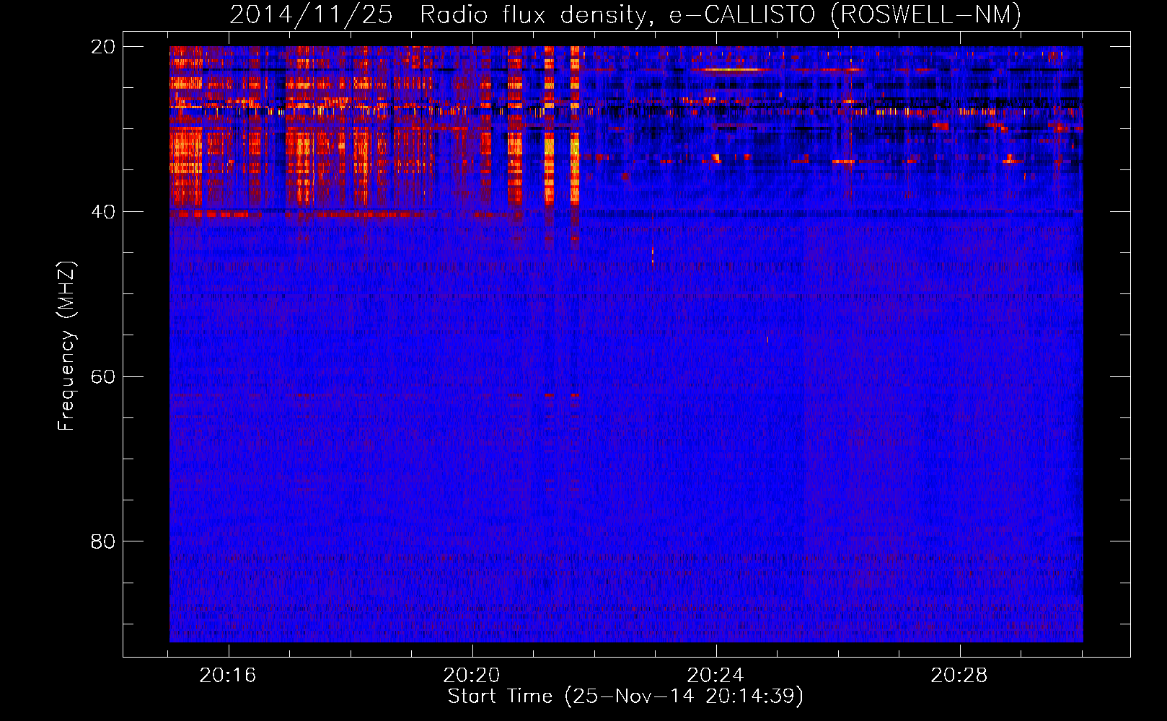Screen dimensions: 1167x721
Task: Click the '40' frequency tick label
Action: click(x=103, y=212)
